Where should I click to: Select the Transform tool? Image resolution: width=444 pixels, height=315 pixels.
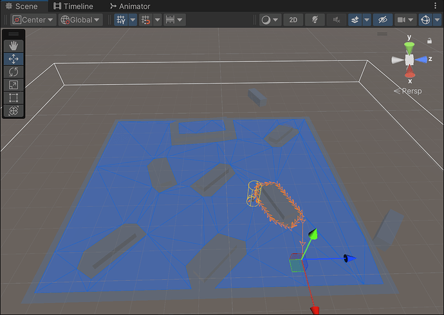[x=14, y=111]
